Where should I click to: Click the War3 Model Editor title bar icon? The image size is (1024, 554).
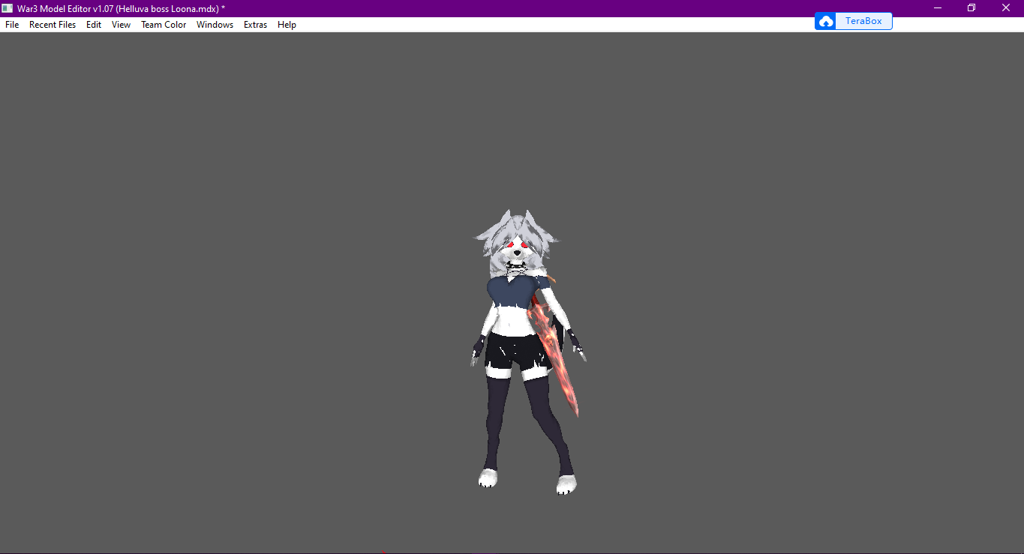pos(8,8)
